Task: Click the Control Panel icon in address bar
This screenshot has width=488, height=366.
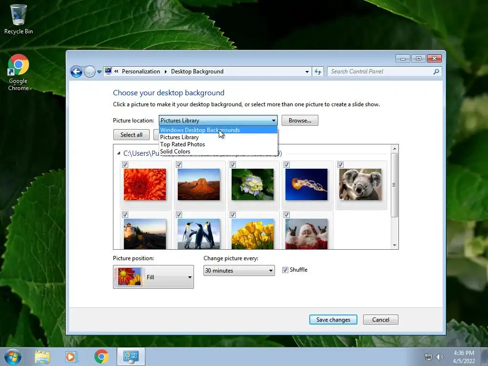Action: [x=108, y=71]
